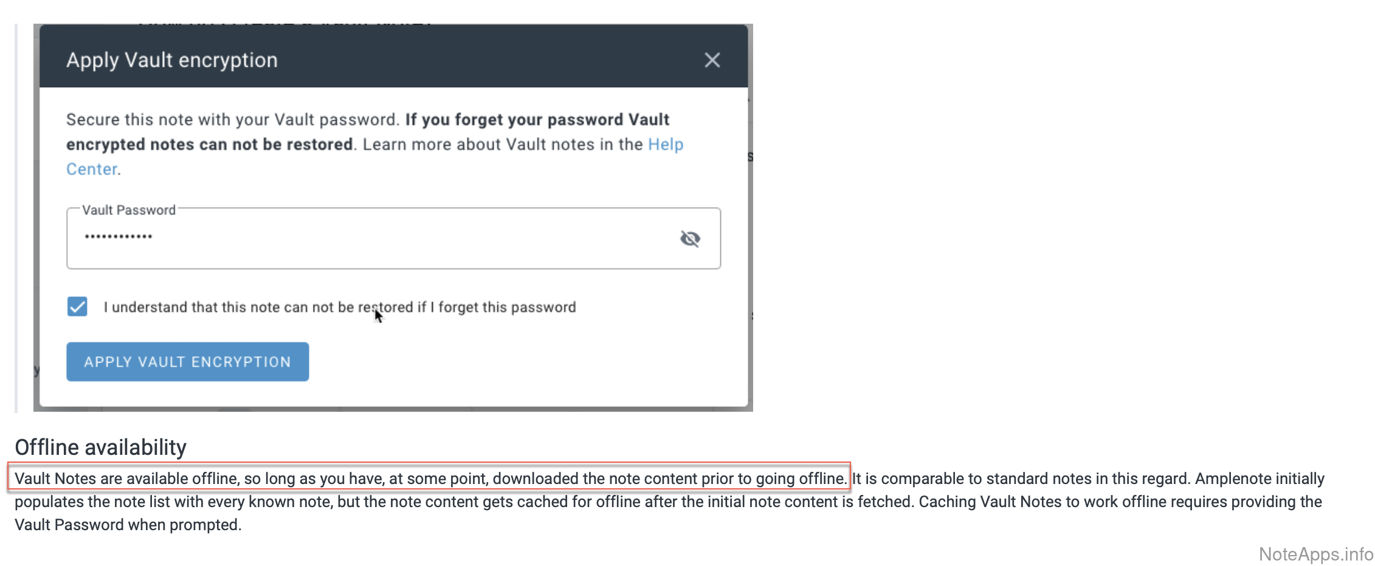Uncheck the "I understand" confirmation checkbox
Image resolution: width=1375 pixels, height=566 pixels.
tap(77, 307)
